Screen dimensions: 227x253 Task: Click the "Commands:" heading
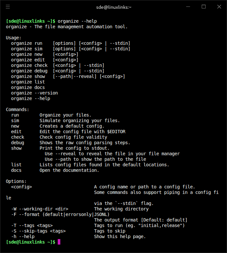pyautogui.click(x=18, y=109)
